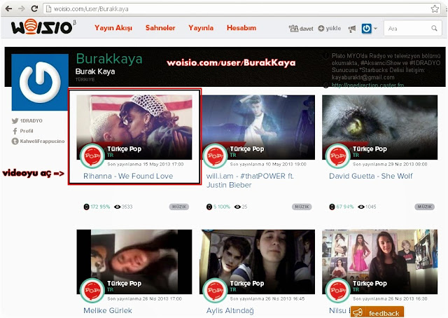Click the Pop channel badge on David Guetta card
The height and width of the screenshot is (318, 448).
click(337, 156)
